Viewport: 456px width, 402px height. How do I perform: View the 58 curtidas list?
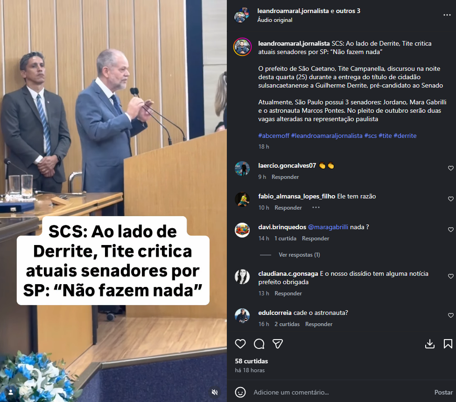click(x=251, y=361)
